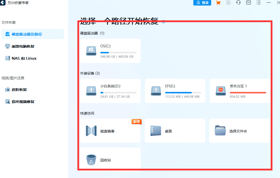280x178 pixels.
Task: Open 进阶恢复 in the sidebar
Action: tap(8, 90)
